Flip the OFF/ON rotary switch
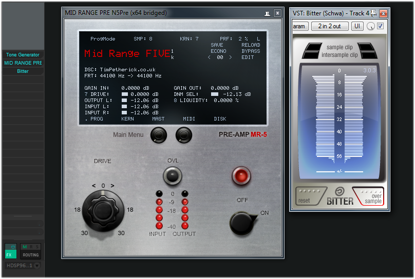The image size is (415, 279). (242, 223)
